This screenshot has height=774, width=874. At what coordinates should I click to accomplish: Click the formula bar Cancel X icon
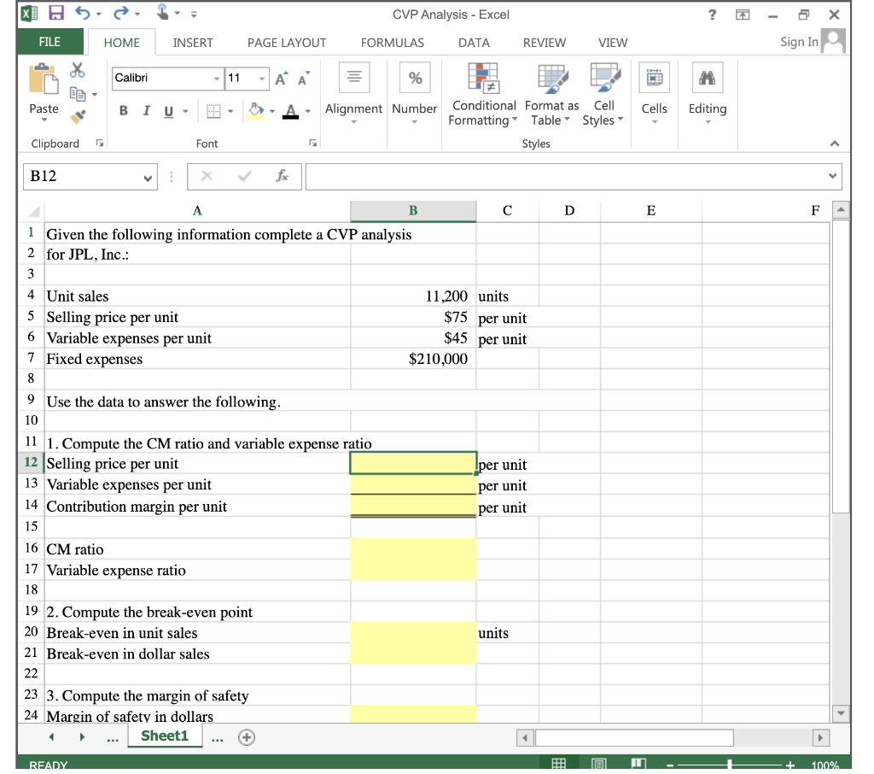pyautogui.click(x=207, y=176)
